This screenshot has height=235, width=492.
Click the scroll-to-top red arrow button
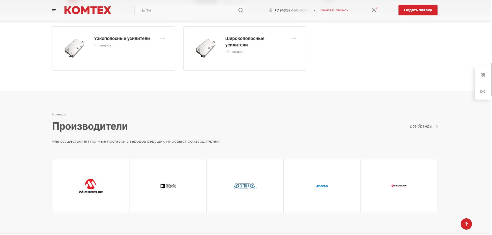point(466,224)
